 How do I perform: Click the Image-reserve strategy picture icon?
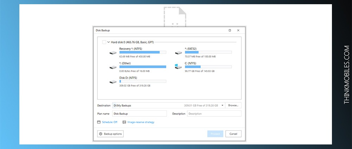pyautogui.click(x=124, y=122)
